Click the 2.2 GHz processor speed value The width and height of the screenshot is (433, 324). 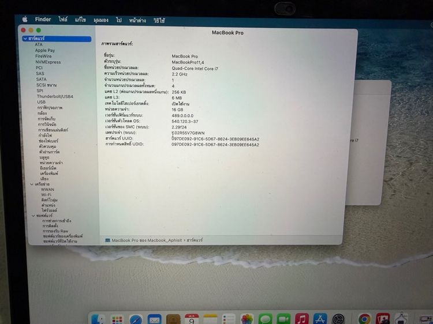180,74
